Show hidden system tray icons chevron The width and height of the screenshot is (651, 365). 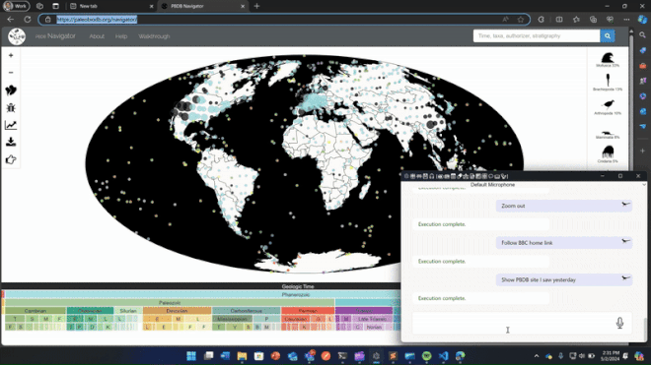pos(537,356)
